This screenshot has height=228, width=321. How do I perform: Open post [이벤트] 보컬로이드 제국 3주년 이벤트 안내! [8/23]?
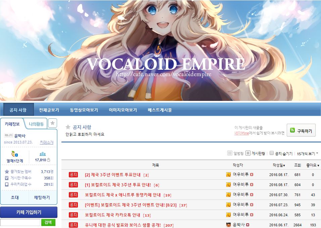pos(131,205)
